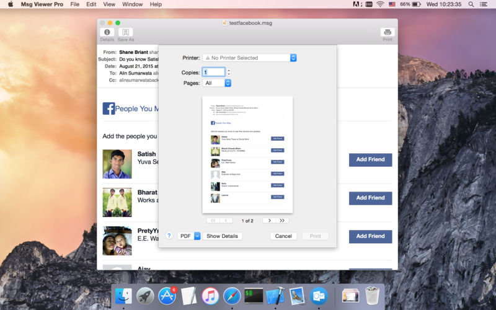Viewport: 496px width, 310px height.
Task: Open Preview in the Dock
Action: point(297,296)
